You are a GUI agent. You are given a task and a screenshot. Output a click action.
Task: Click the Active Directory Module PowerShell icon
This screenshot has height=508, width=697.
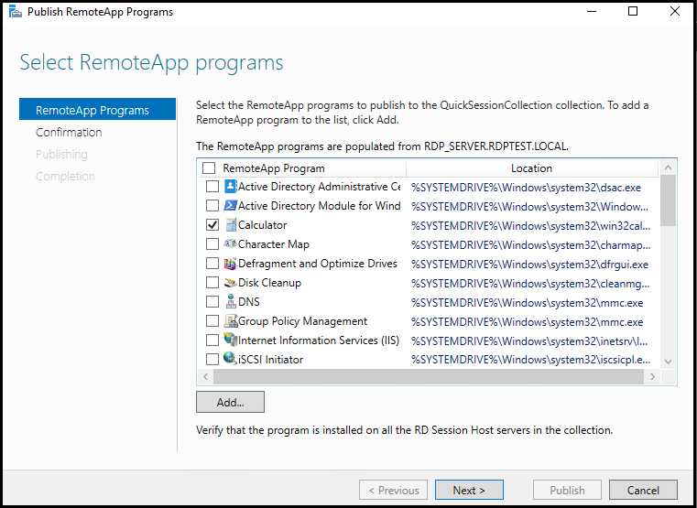(230, 206)
